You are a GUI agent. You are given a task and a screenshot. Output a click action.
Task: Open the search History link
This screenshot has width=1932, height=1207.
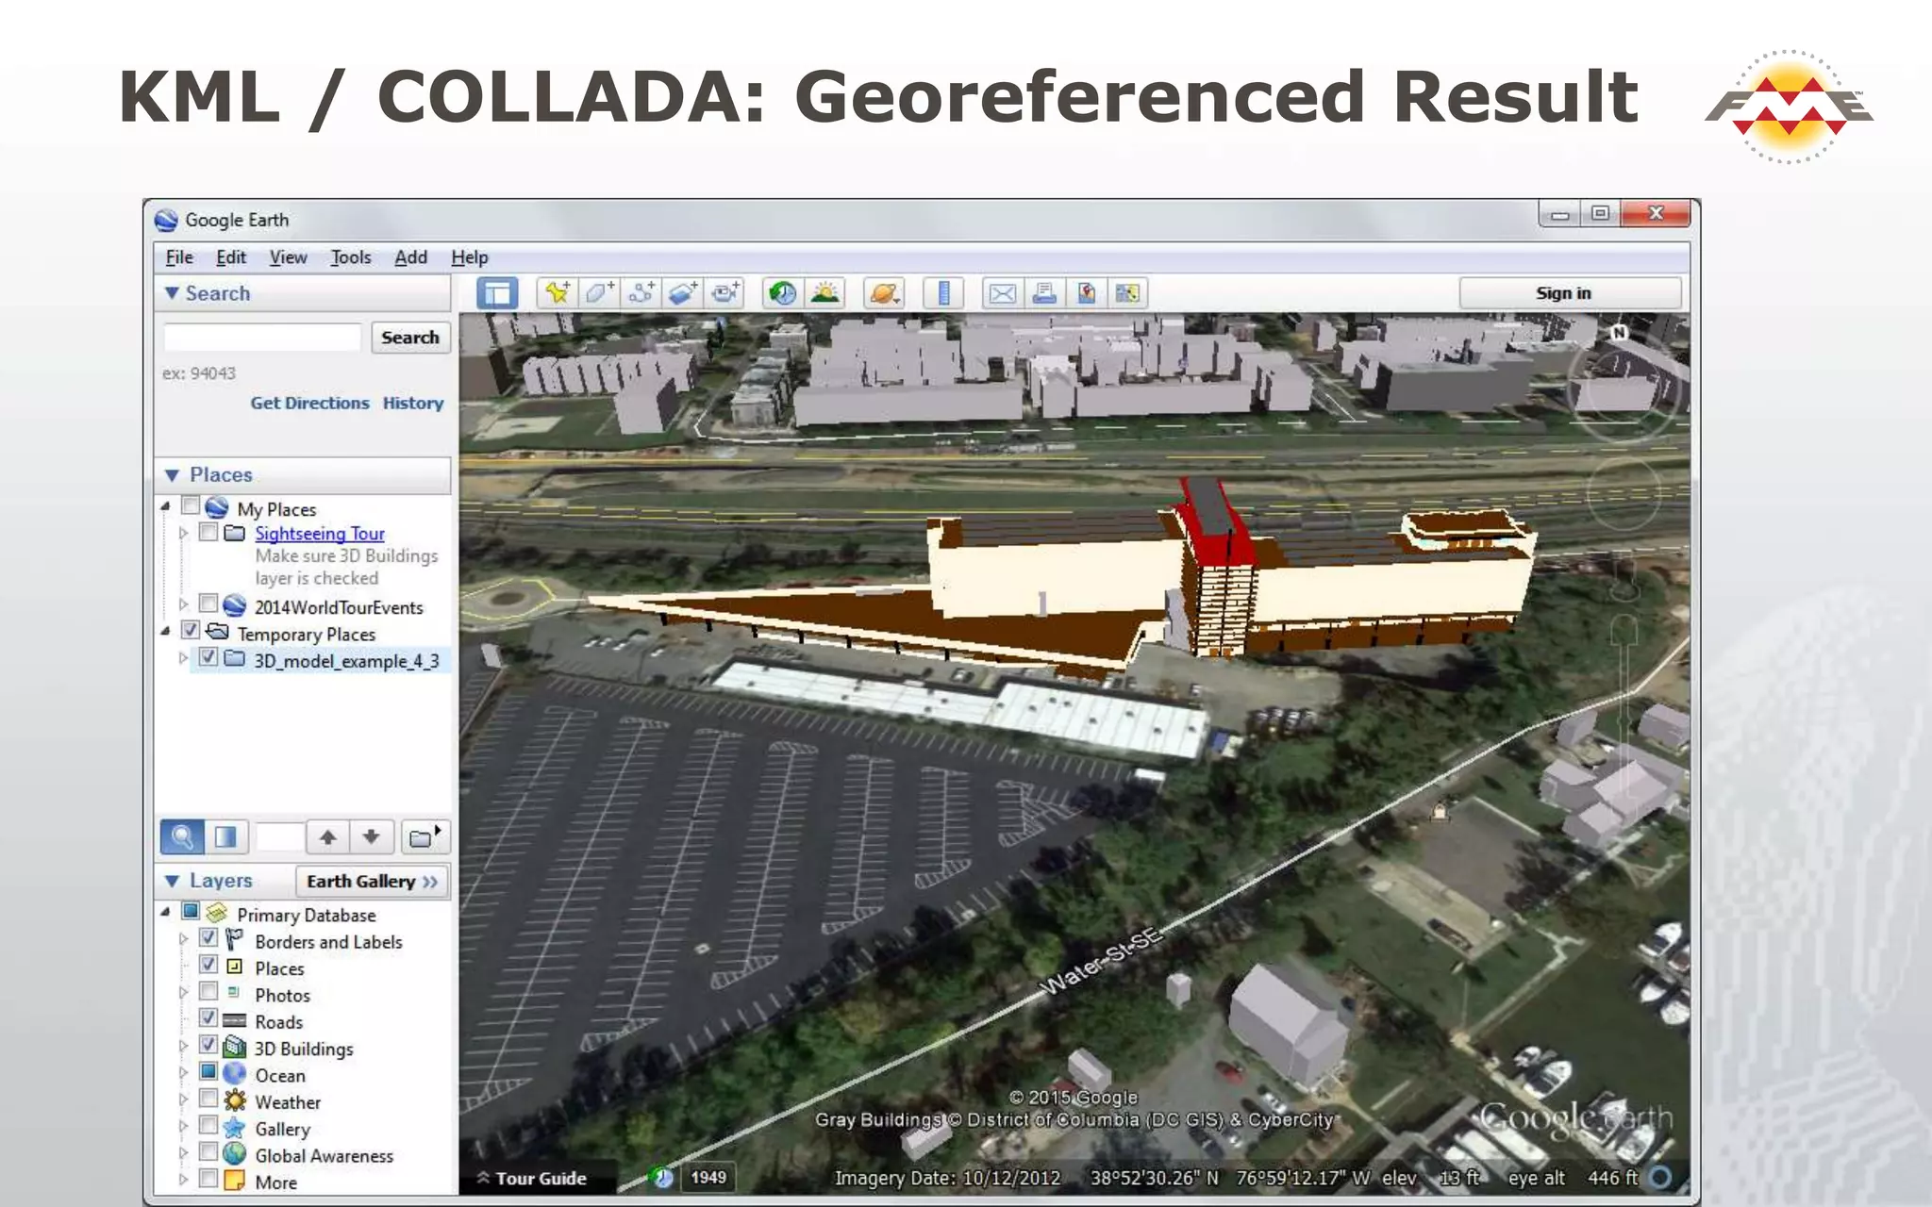click(412, 403)
